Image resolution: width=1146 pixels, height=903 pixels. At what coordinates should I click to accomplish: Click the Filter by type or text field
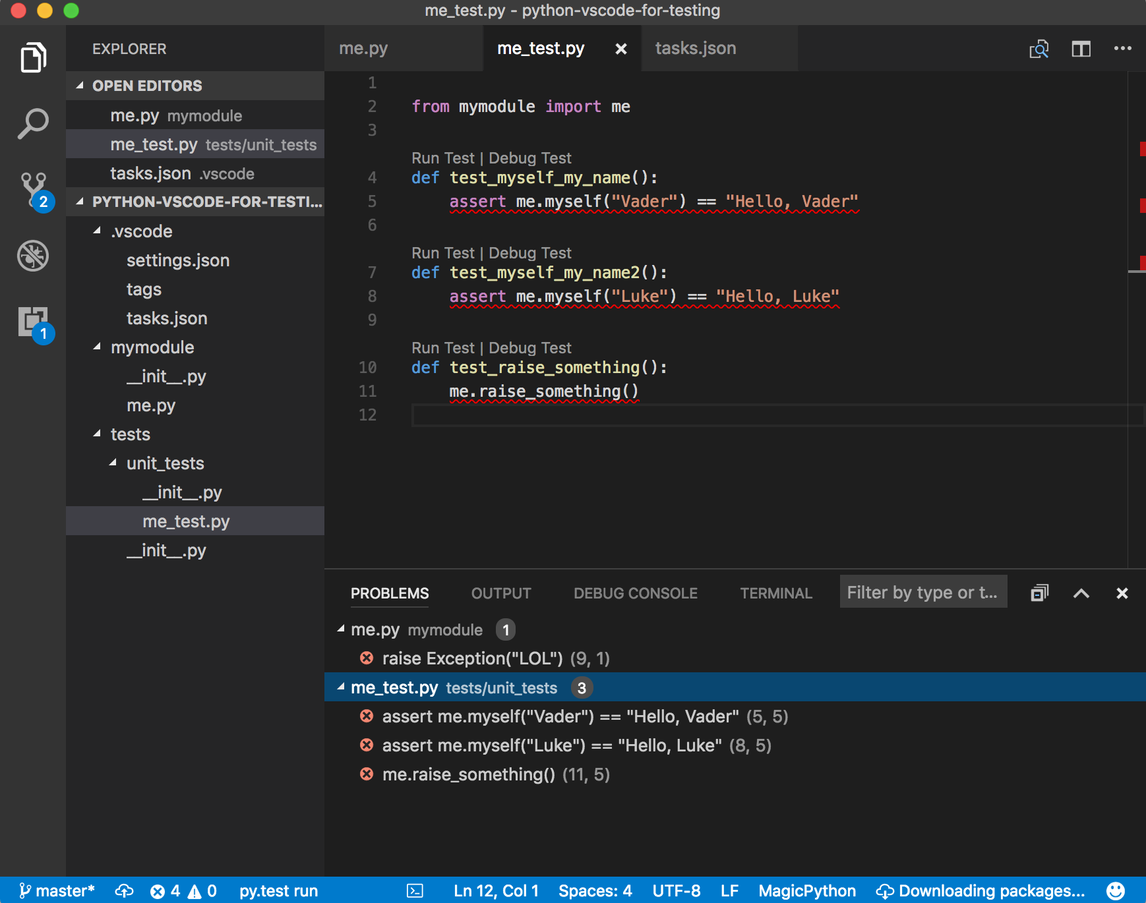pos(923,592)
